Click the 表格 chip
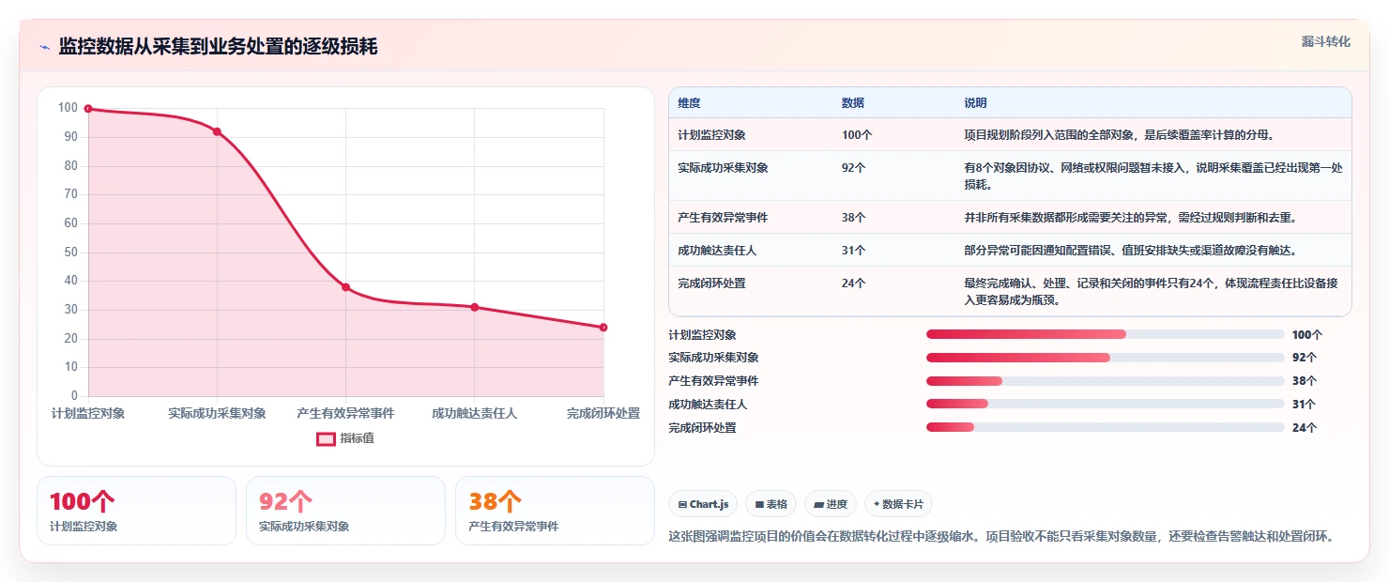1389x582 pixels. pyautogui.click(x=771, y=504)
